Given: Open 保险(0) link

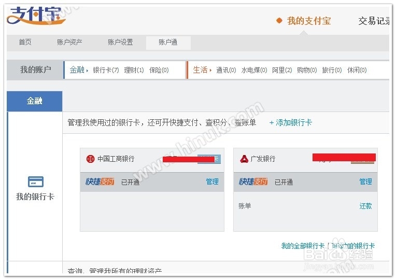Looking at the screenshot, I should 159,70.
